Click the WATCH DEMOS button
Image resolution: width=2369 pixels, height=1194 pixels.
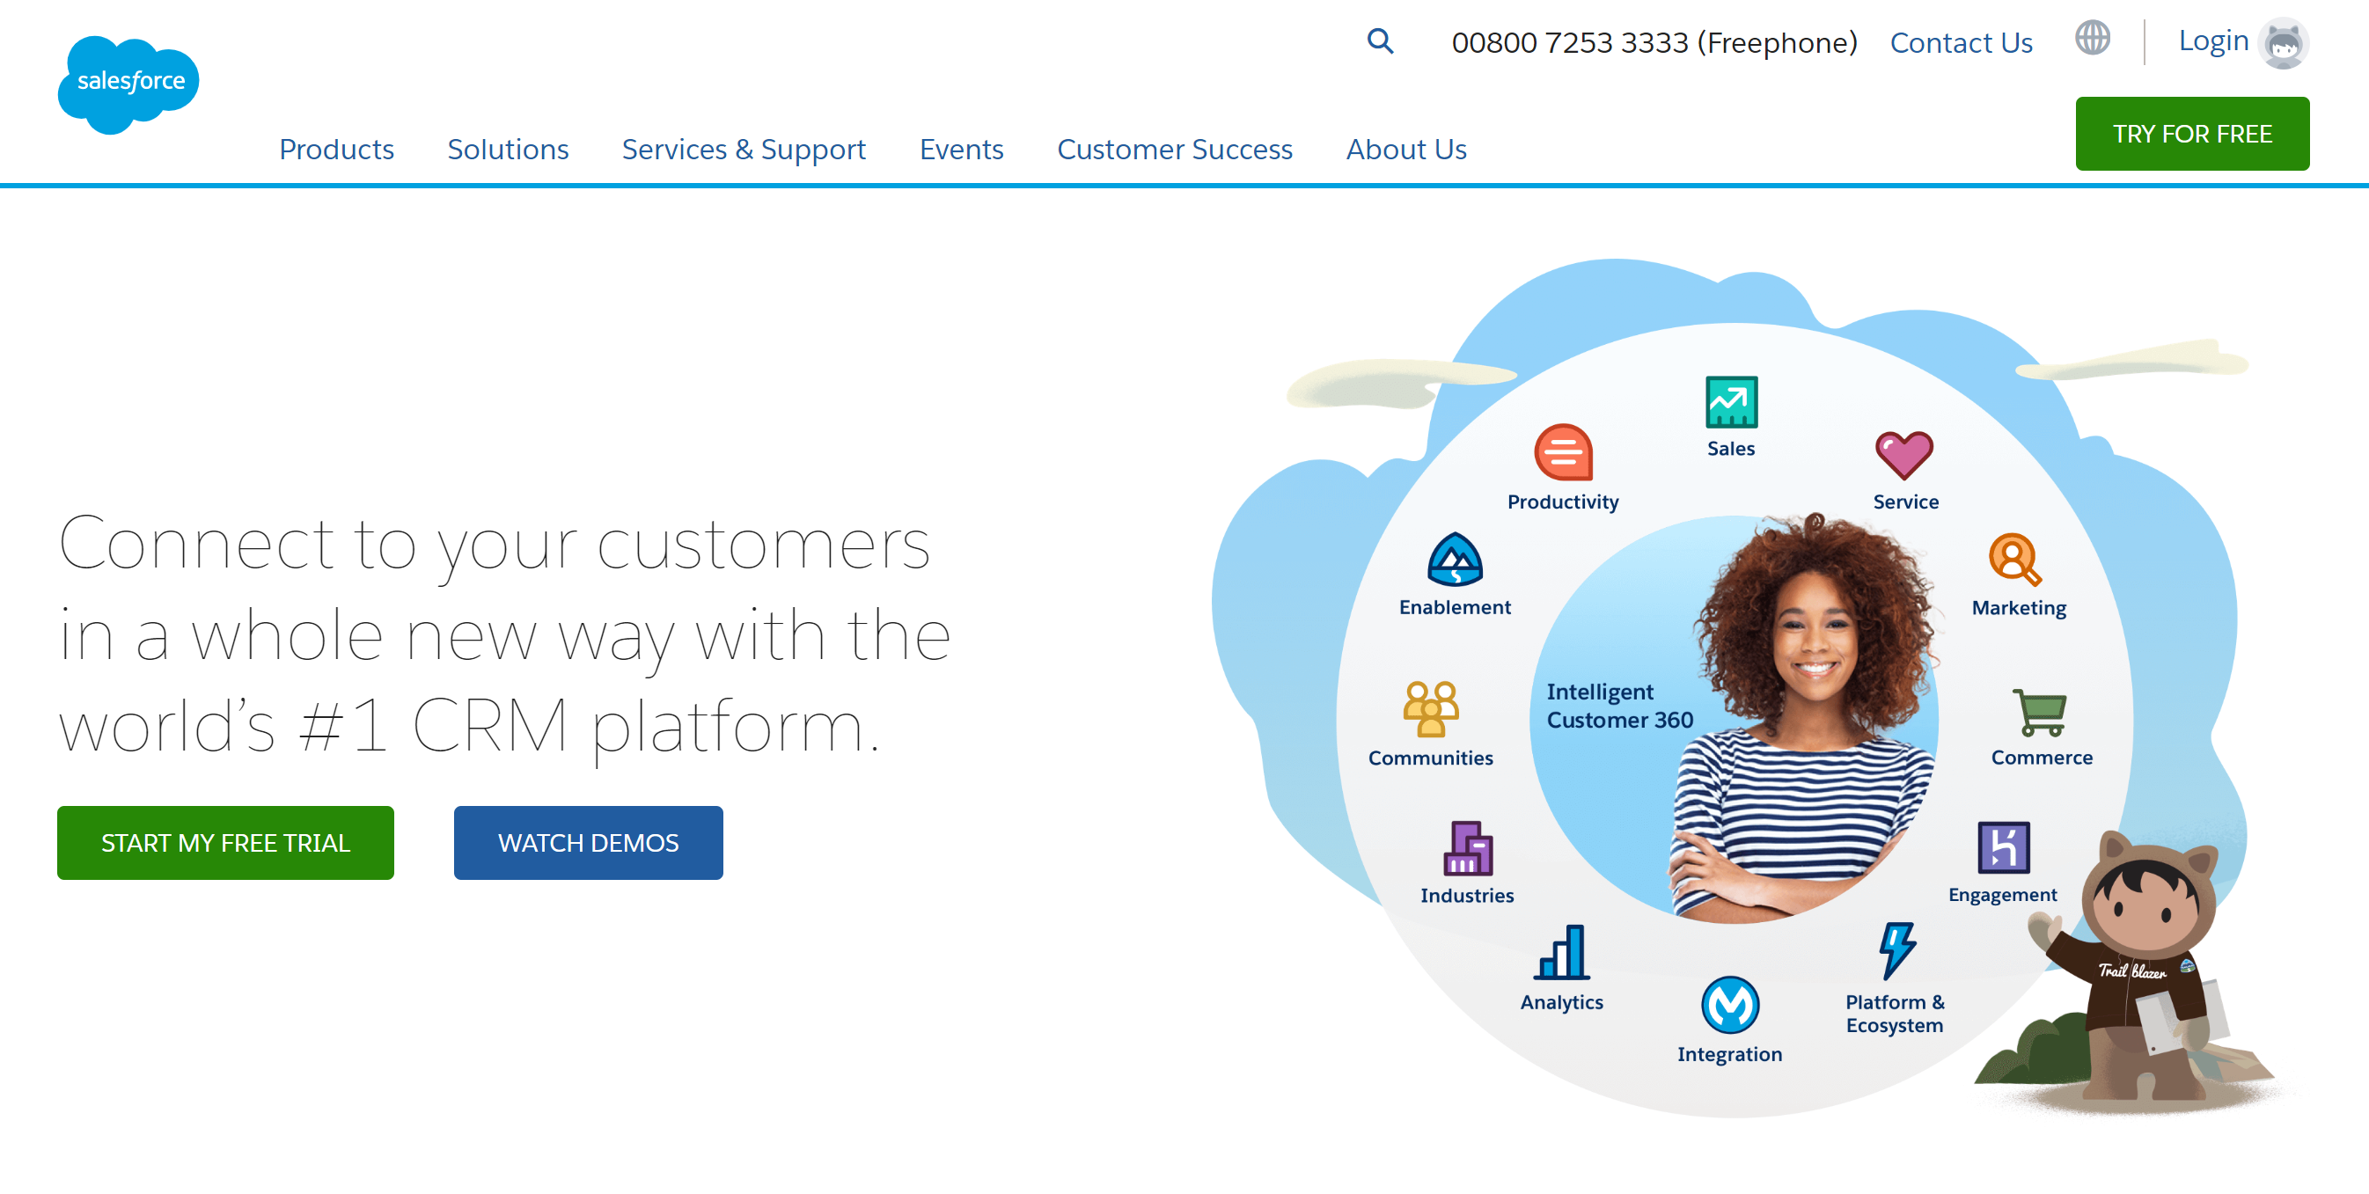(588, 843)
